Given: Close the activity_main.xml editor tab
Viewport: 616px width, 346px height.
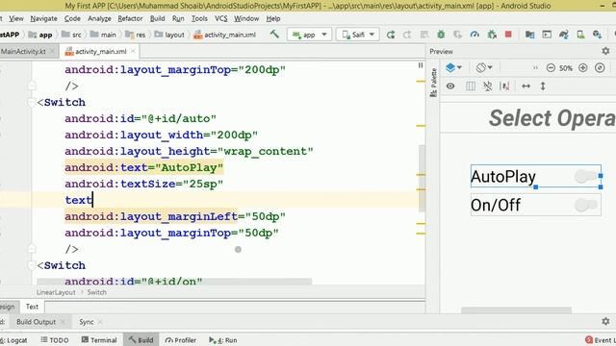Looking at the screenshot, I should 133,51.
